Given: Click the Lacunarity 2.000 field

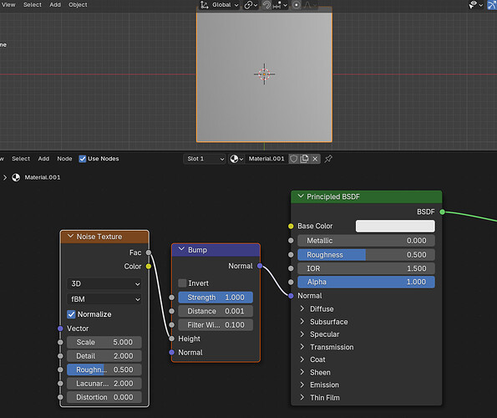Looking at the screenshot, I should [104, 384].
